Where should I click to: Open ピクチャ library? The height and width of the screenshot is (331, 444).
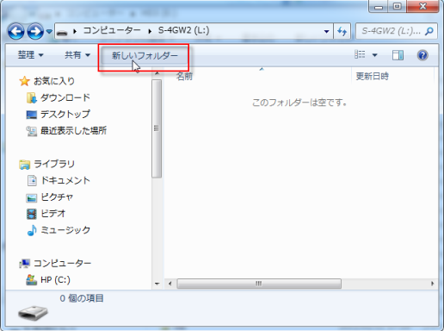click(57, 197)
